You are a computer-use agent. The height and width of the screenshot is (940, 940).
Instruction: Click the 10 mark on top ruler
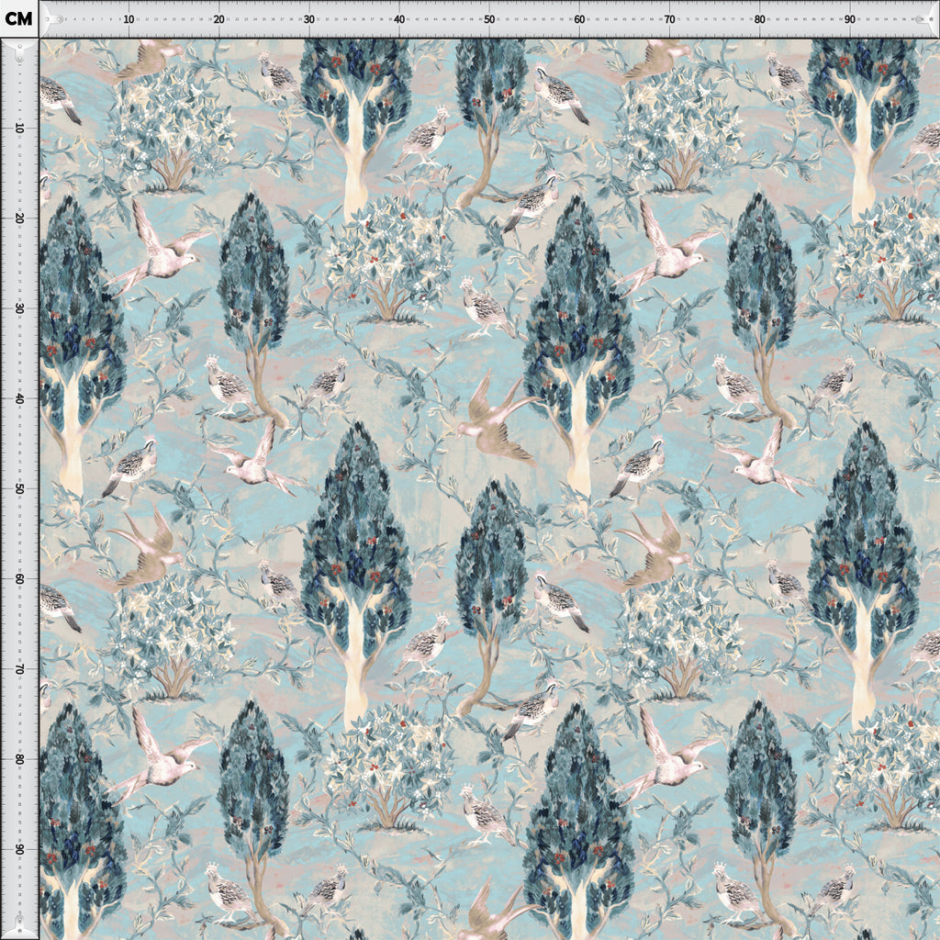(129, 19)
